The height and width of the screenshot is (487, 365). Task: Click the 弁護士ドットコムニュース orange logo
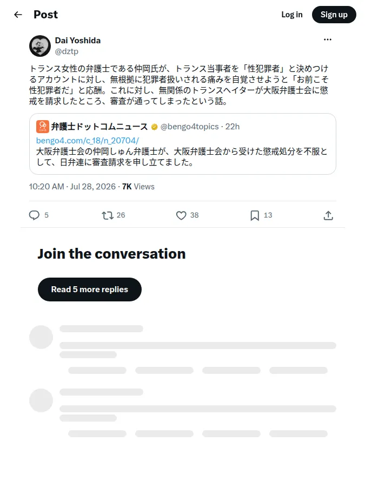[43, 127]
